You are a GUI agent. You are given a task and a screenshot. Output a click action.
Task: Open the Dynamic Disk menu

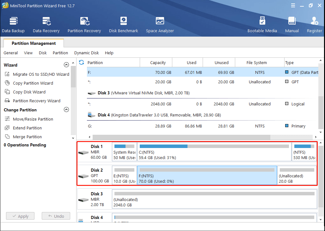pyautogui.click(x=86, y=53)
